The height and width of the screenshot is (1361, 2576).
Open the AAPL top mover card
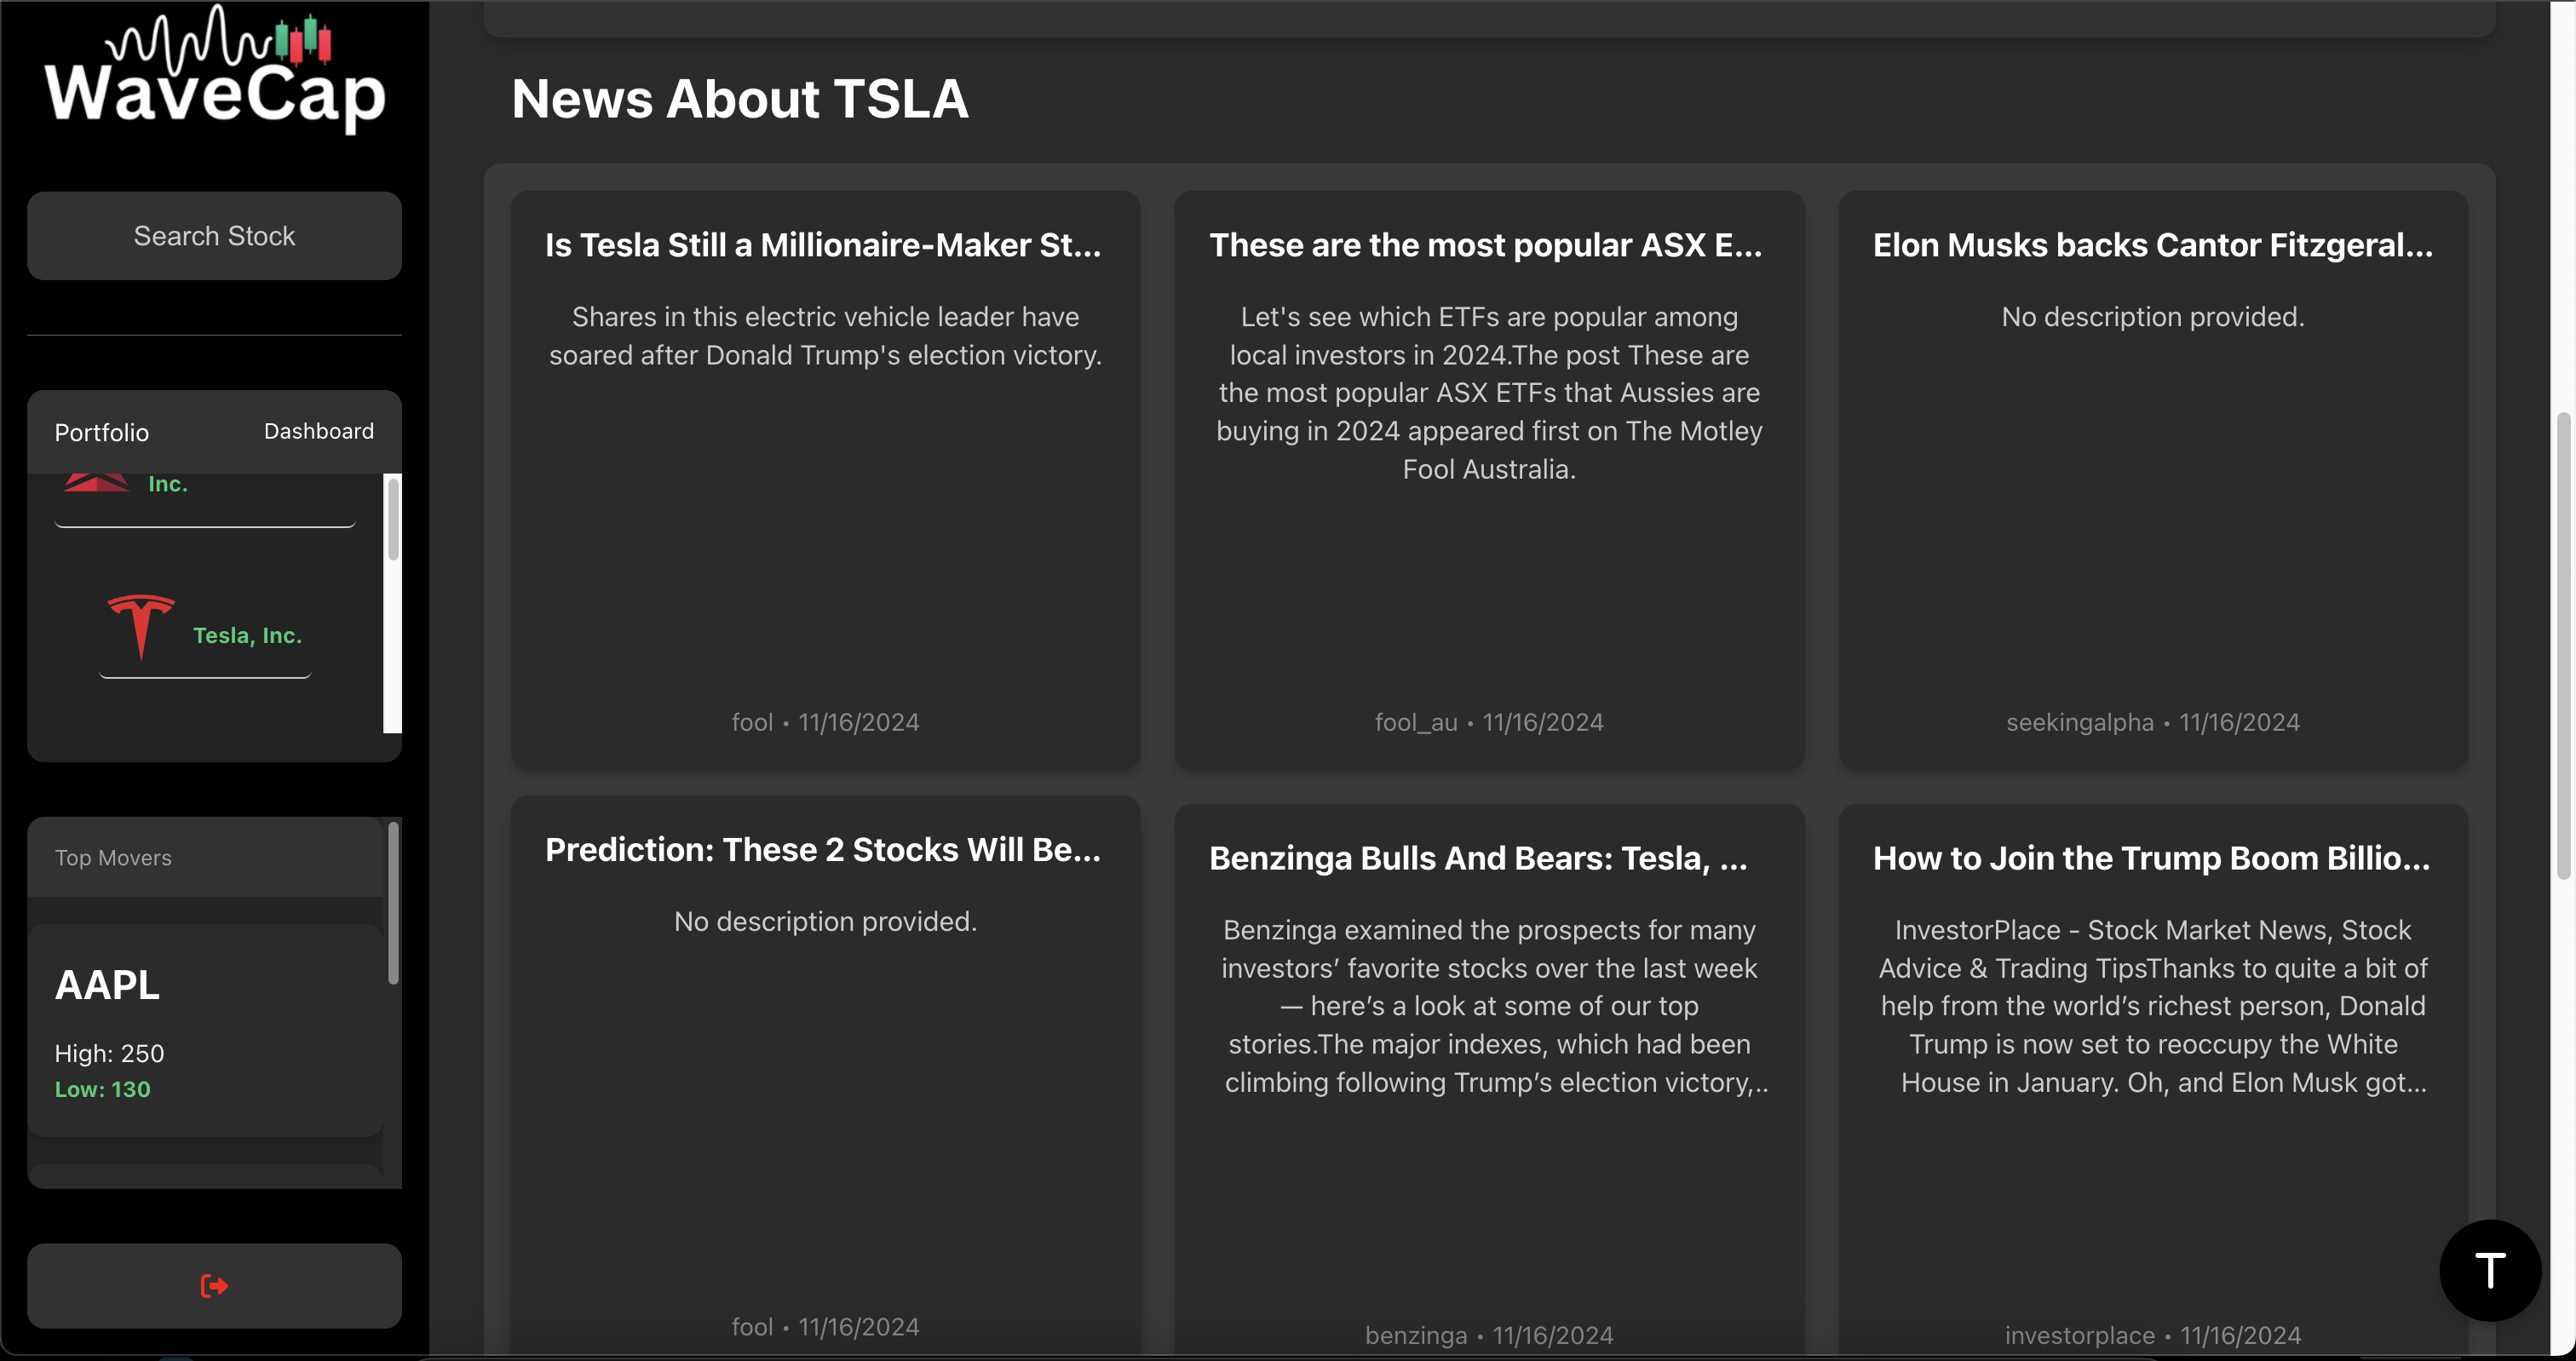coord(205,1028)
